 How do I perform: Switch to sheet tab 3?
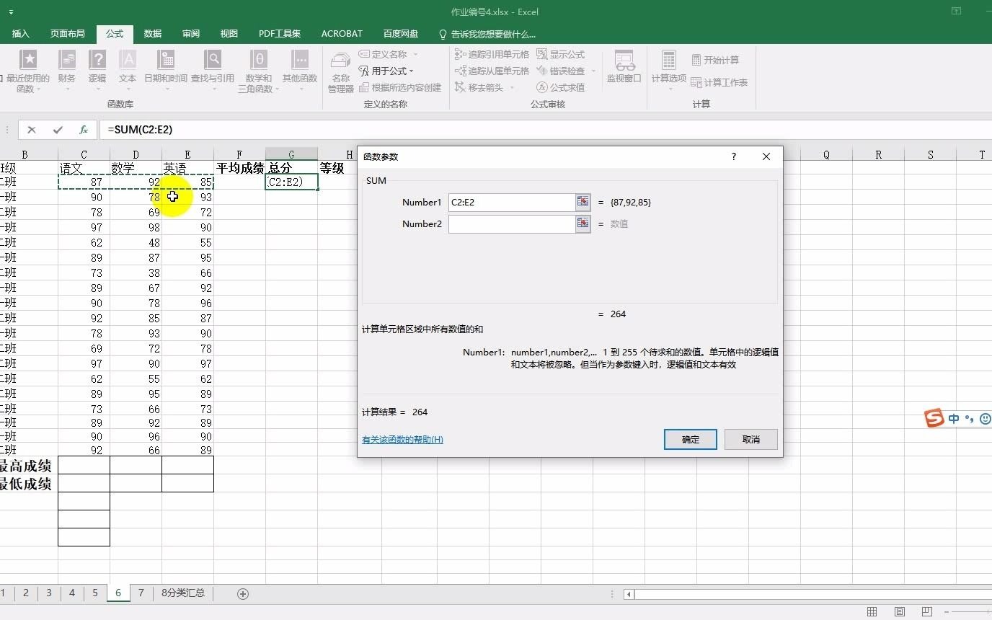pyautogui.click(x=49, y=593)
